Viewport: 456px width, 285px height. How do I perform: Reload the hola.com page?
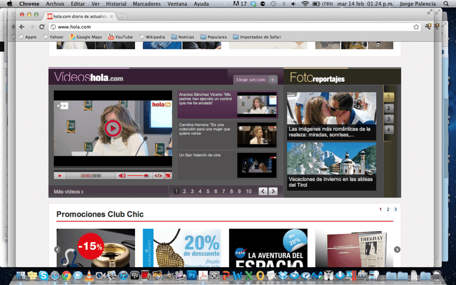pos(42,27)
